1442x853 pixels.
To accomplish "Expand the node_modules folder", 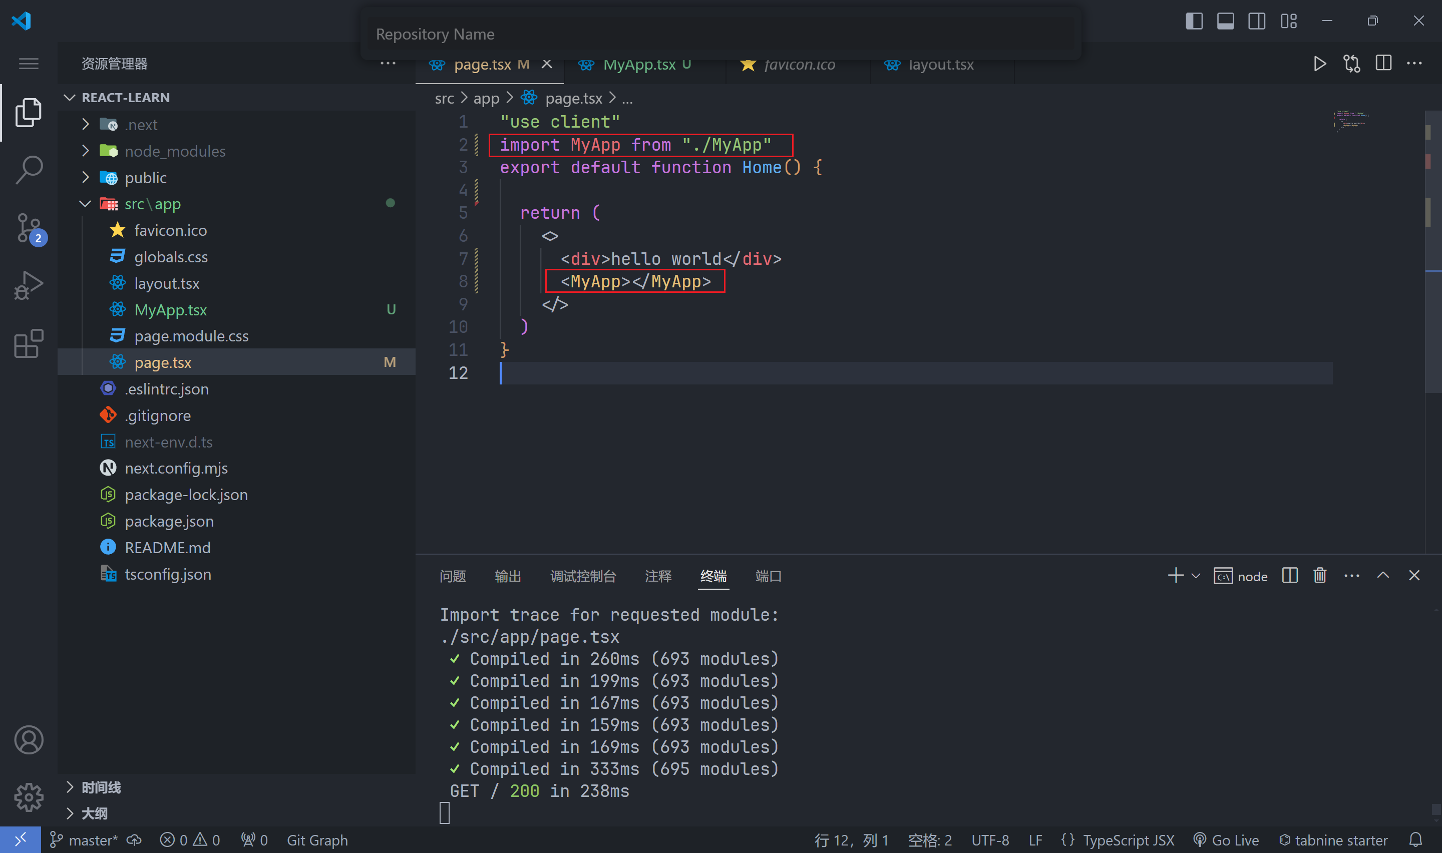I will (x=175, y=151).
